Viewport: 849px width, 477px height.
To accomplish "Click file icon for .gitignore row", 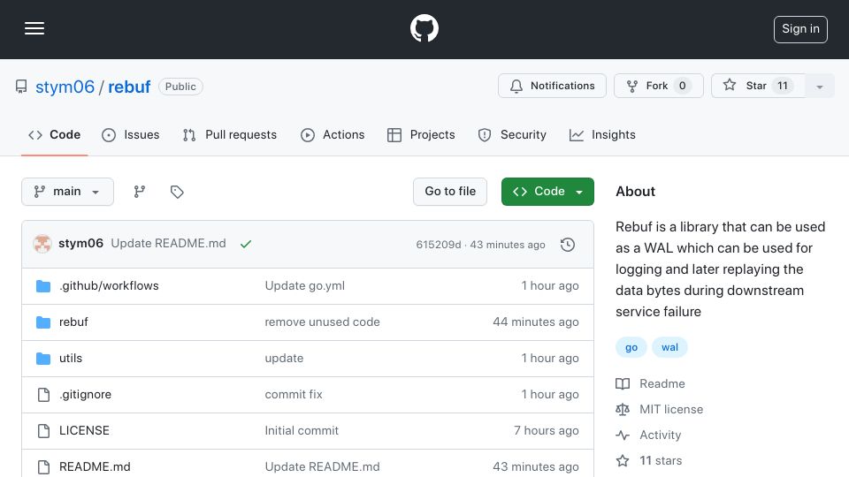I will coord(44,395).
